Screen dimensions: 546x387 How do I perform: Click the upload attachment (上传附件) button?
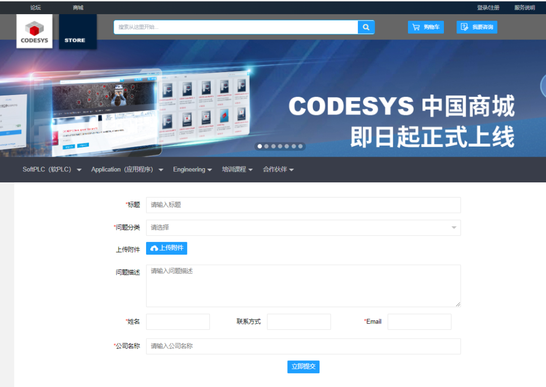166,248
